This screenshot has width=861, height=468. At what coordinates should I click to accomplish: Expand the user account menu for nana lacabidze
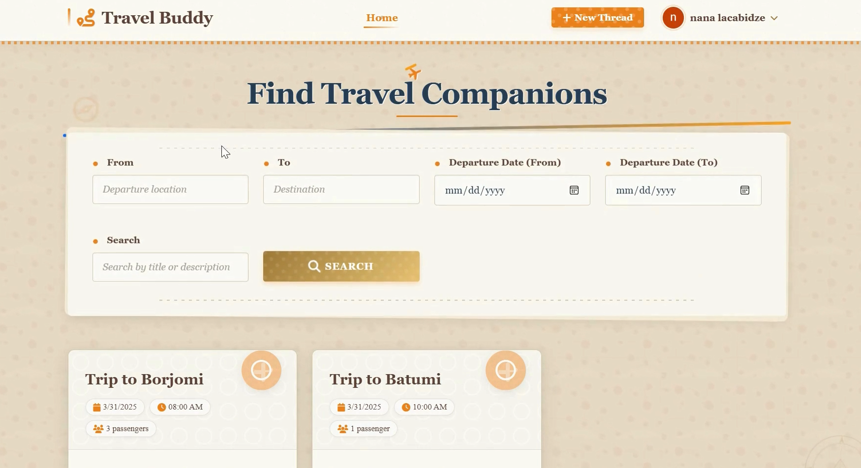pyautogui.click(x=775, y=18)
